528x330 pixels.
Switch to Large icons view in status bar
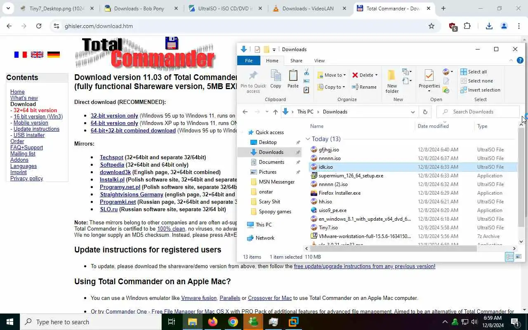tap(519, 257)
